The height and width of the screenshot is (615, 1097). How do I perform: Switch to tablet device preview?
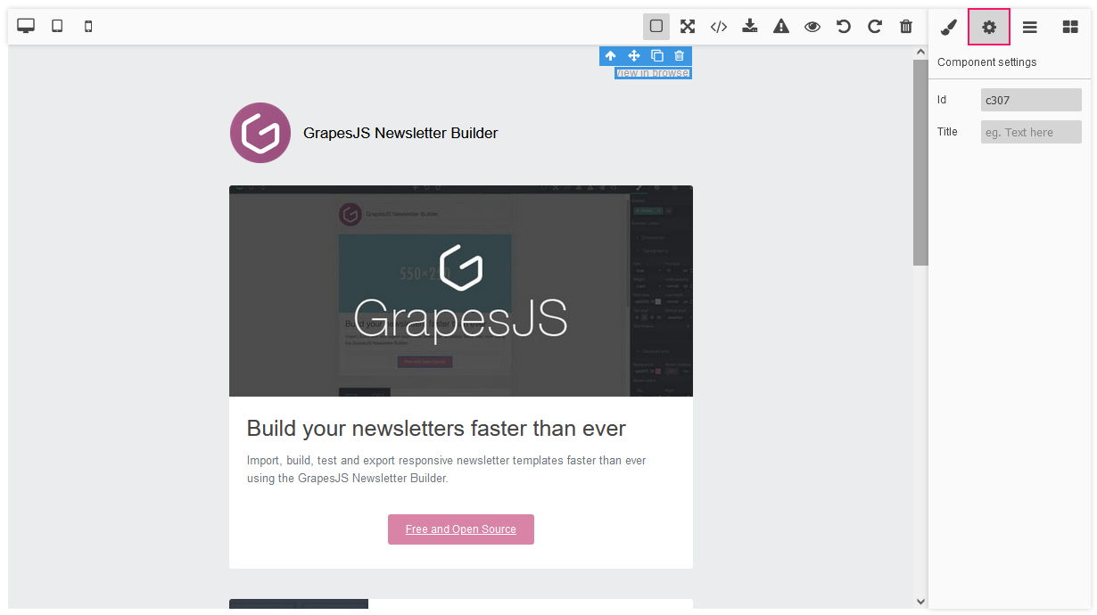point(57,27)
